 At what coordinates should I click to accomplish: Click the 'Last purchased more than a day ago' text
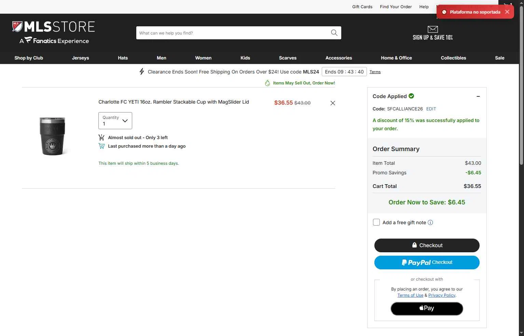[147, 146]
